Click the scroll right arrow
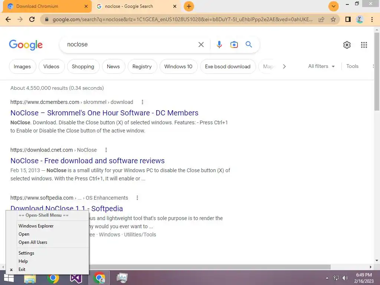This screenshot has width=380, height=285. pos(371,267)
